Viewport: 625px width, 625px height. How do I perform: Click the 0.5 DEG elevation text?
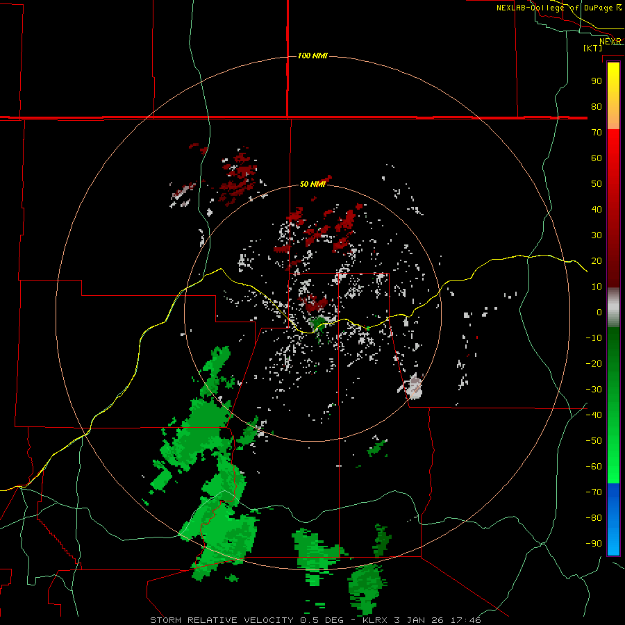pyautogui.click(x=322, y=620)
